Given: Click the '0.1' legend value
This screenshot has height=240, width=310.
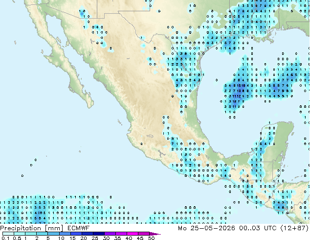Looking at the screenshot, I should click(x=5, y=238).
